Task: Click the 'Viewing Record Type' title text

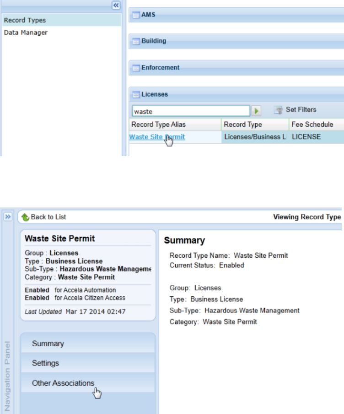Action: point(307,217)
